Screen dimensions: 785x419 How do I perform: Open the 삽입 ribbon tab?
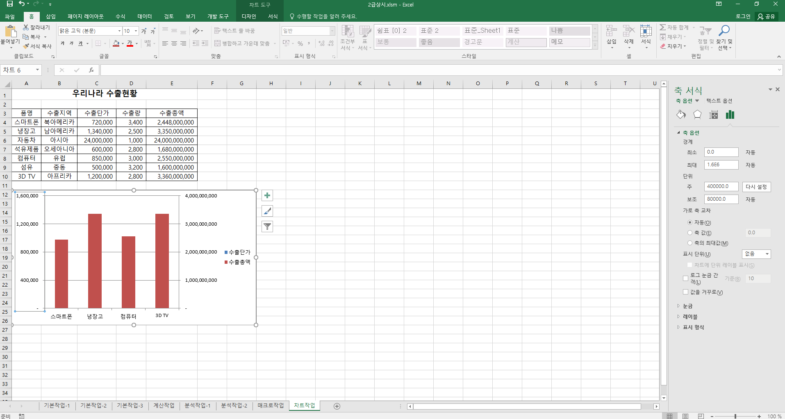tap(51, 16)
